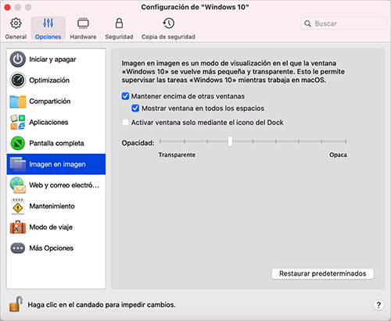Select Más Opciones label in sidebar
391x321 pixels.
point(52,248)
